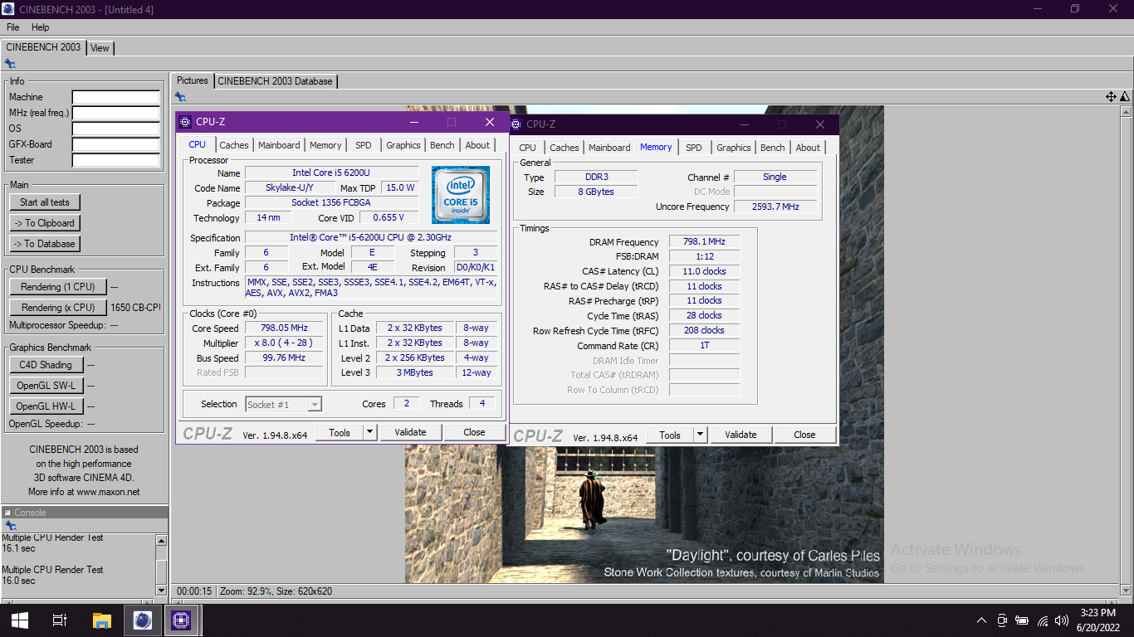
Task: Click Start all tests button
Action: pyautogui.click(x=45, y=202)
